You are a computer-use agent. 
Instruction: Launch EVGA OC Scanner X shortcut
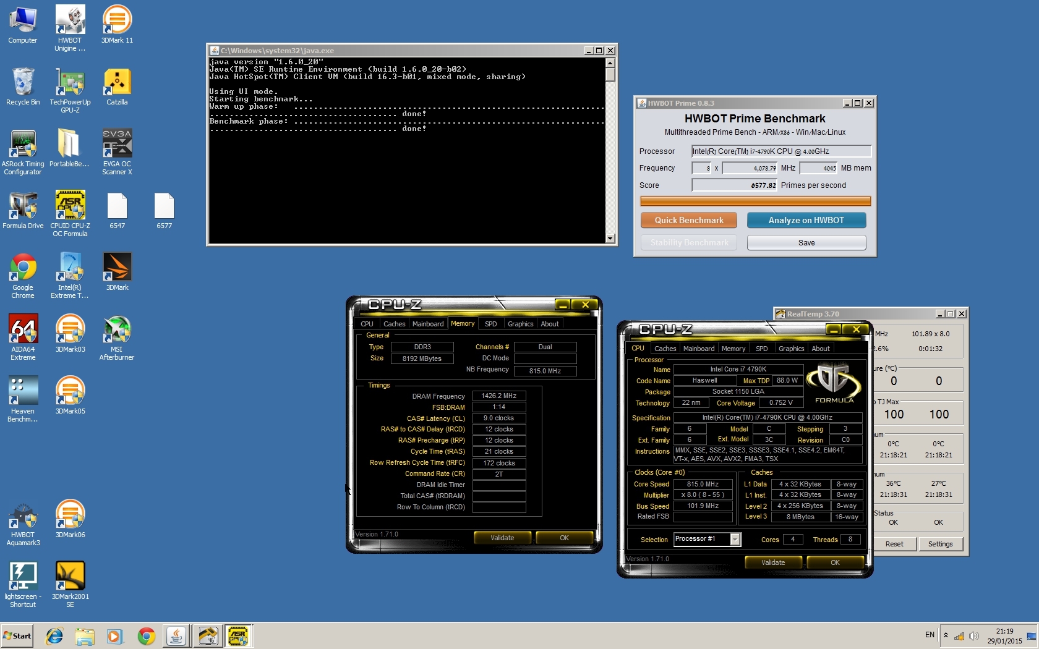(117, 153)
